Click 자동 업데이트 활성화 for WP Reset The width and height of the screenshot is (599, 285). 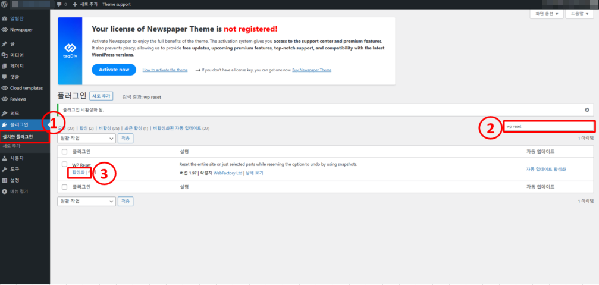pos(546,169)
